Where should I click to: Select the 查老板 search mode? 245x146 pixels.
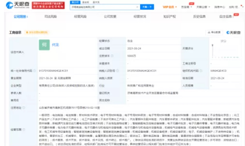pyautogui.click(x=85, y=2)
